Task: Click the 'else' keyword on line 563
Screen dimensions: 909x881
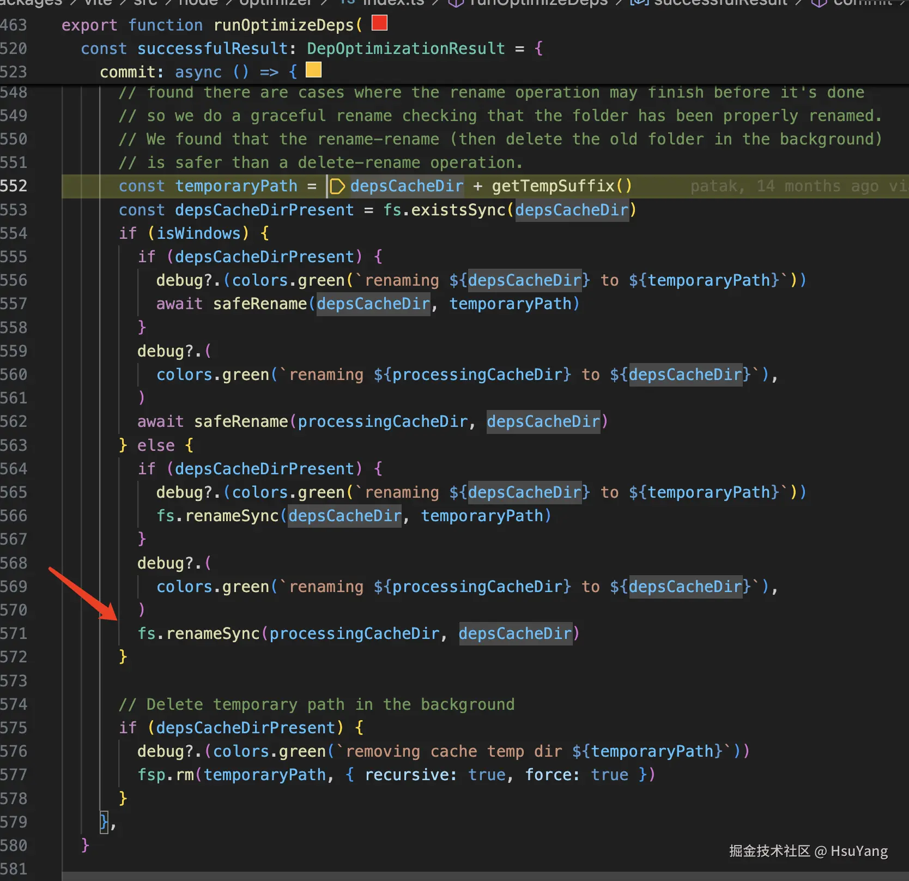Action: pos(156,445)
